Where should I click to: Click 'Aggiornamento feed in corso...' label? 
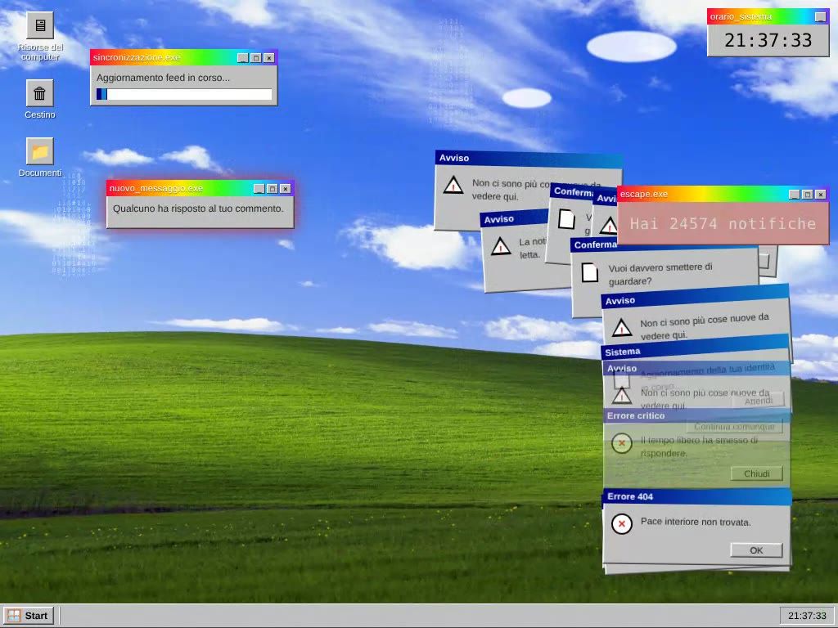pos(163,78)
